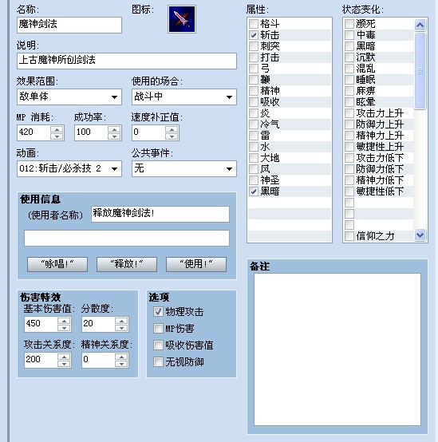Increase 成功率 value with up arrow
438x442 pixels.
pyautogui.click(x=114, y=130)
